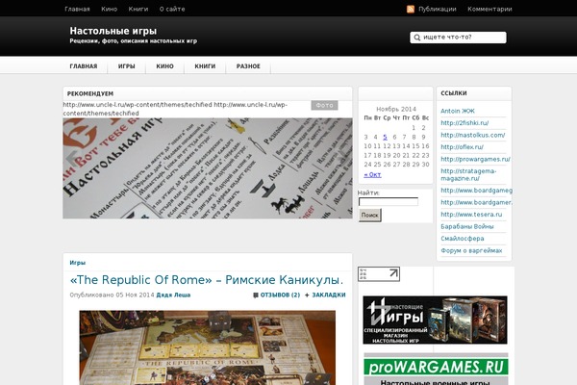The image size is (577, 385).
Task: Select the КНИГИ navigation tab
Action: 205,66
